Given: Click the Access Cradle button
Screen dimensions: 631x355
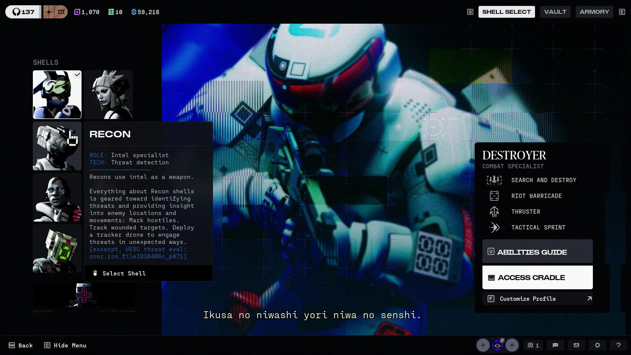Looking at the screenshot, I should (538, 277).
